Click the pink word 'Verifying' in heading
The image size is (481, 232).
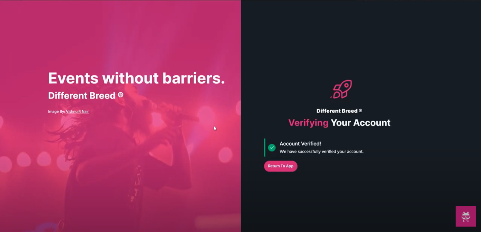[308, 123]
